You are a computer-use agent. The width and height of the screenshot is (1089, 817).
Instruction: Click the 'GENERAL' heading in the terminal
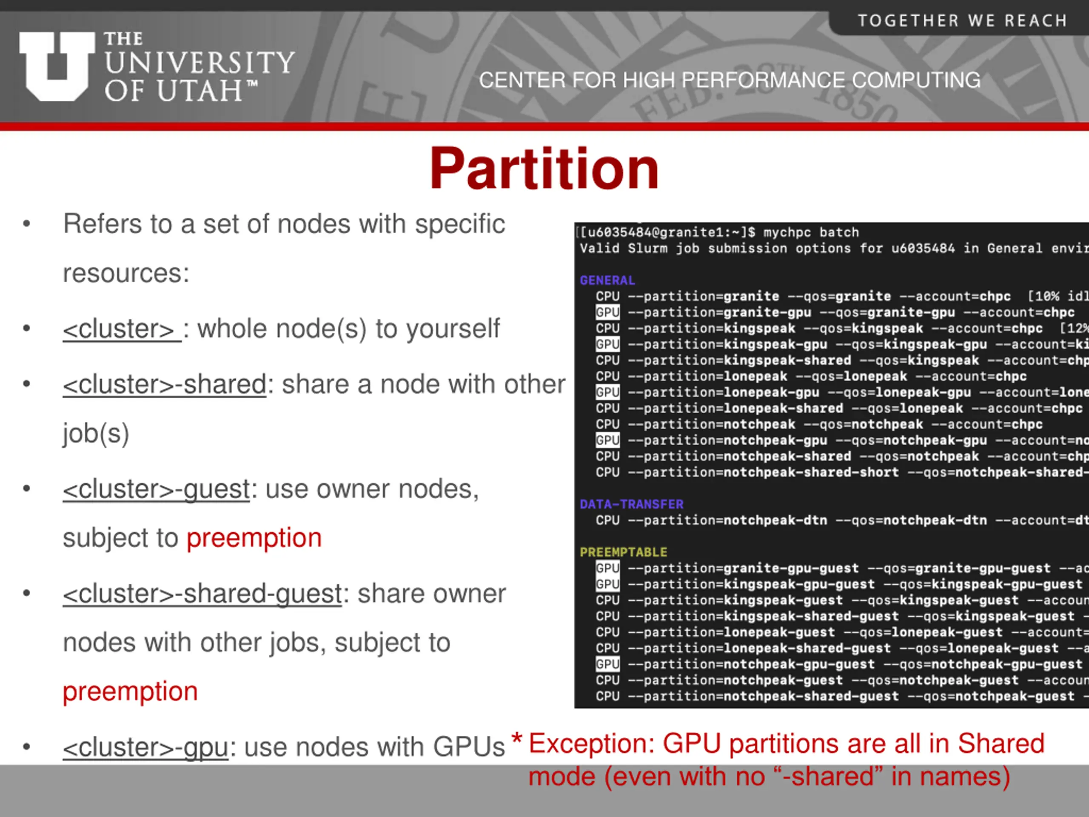coord(607,280)
